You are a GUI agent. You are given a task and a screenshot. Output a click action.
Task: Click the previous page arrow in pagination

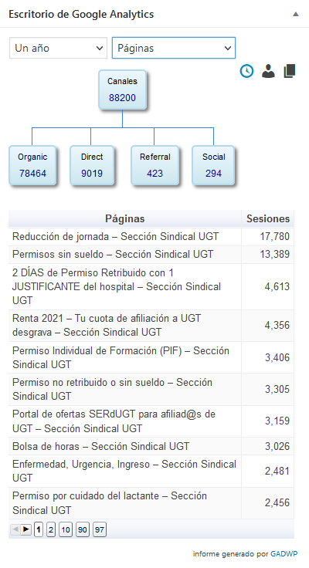[x=15, y=529]
